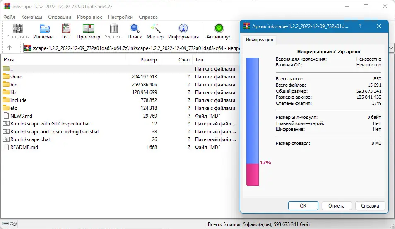
Task: Run the Тест archive test icon
Action: (66, 28)
